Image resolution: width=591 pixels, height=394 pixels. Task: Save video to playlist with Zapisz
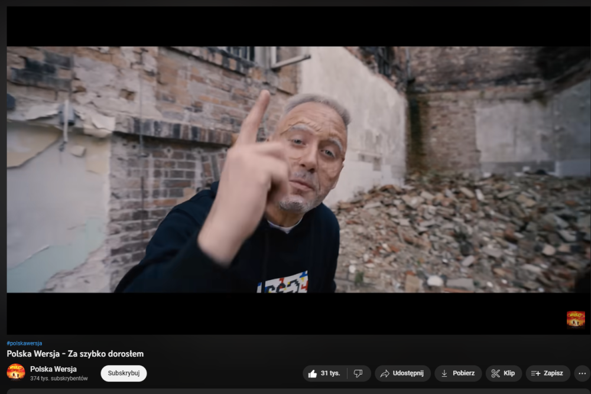(x=548, y=373)
